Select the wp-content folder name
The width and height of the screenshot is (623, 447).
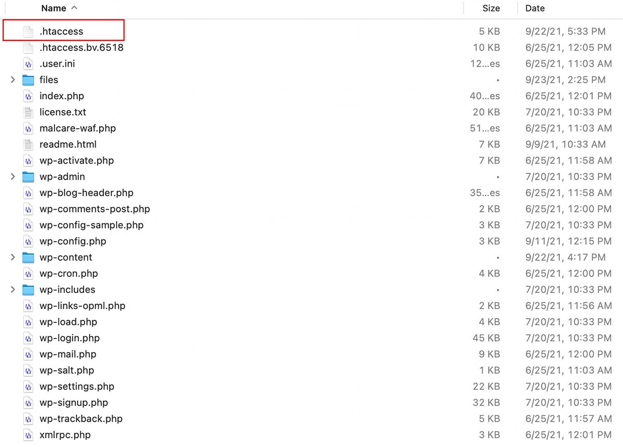[66, 257]
